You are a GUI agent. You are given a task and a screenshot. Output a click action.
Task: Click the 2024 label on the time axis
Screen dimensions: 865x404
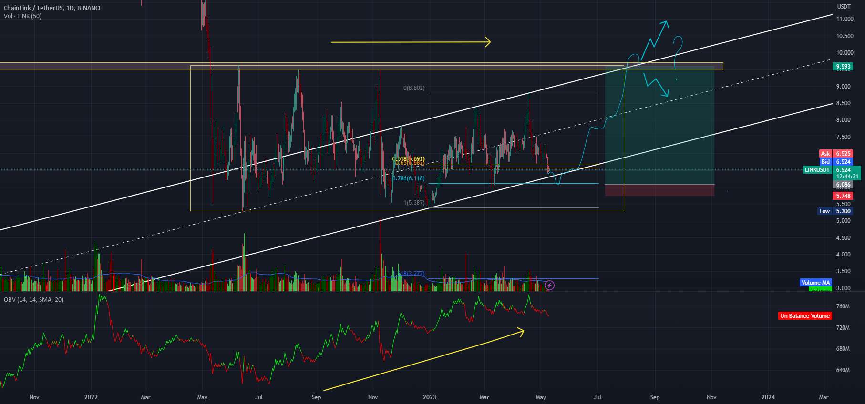coord(768,397)
